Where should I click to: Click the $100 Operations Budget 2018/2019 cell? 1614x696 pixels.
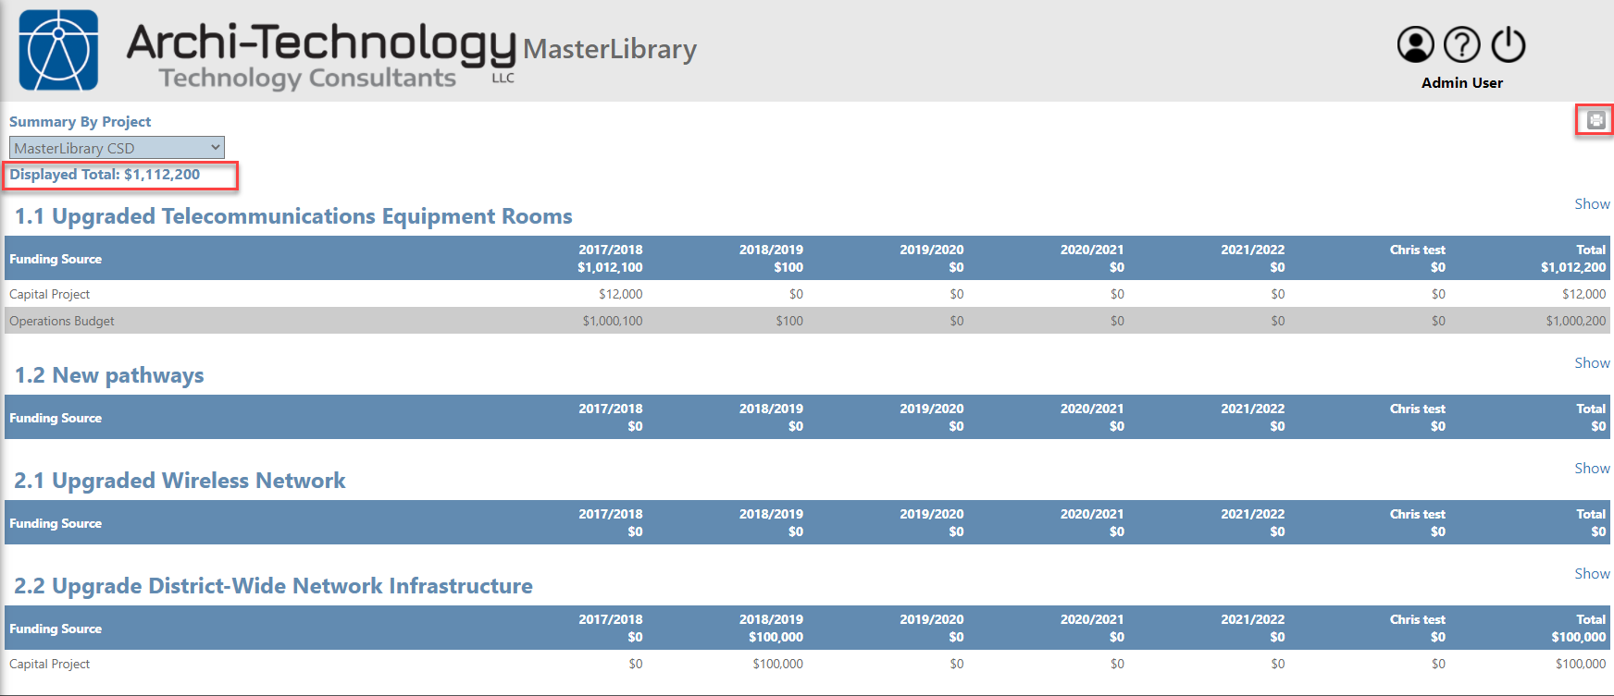tap(789, 321)
